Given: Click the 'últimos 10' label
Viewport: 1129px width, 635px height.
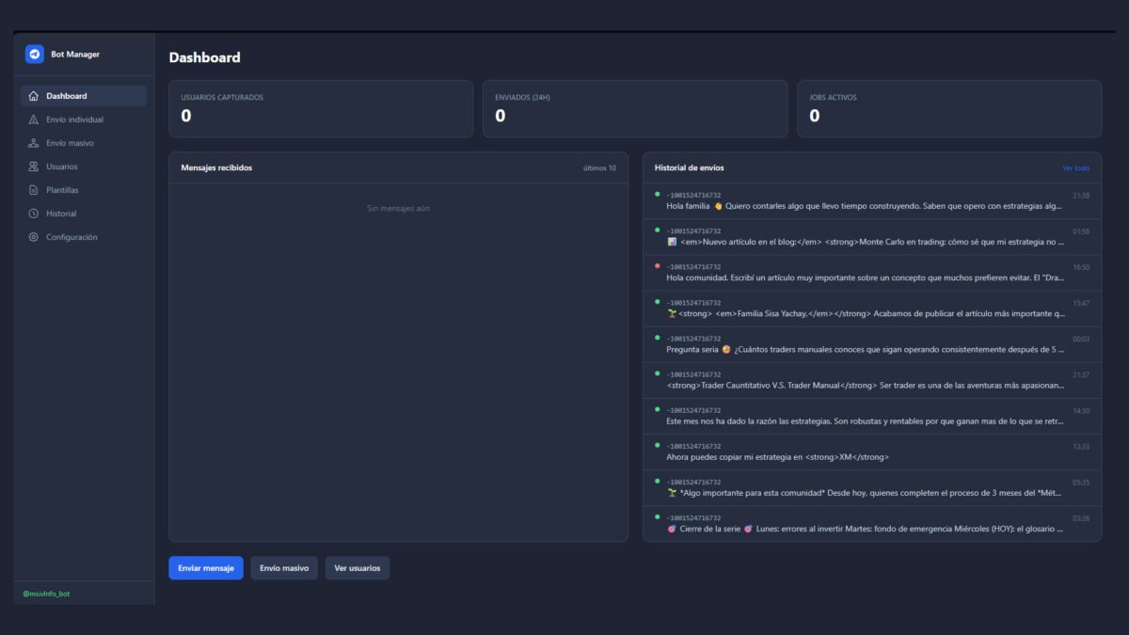Looking at the screenshot, I should (599, 168).
